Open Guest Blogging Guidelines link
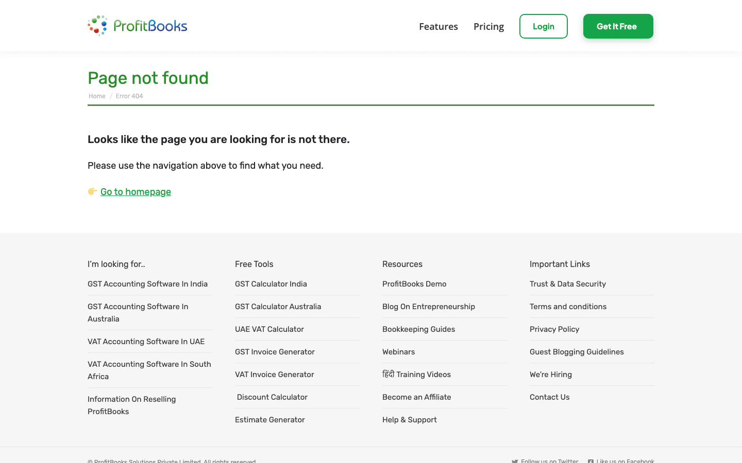Viewport: 742px width, 463px height. 577,352
